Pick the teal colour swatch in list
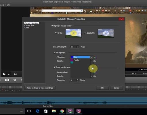This screenshot has width=147, height=115. [72, 62]
